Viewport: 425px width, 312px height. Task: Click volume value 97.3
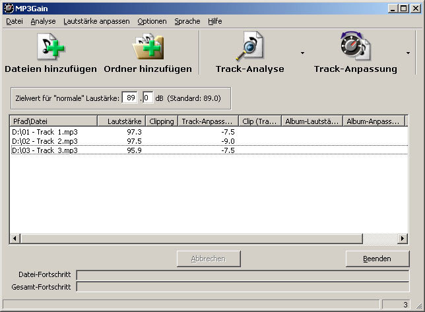(134, 132)
